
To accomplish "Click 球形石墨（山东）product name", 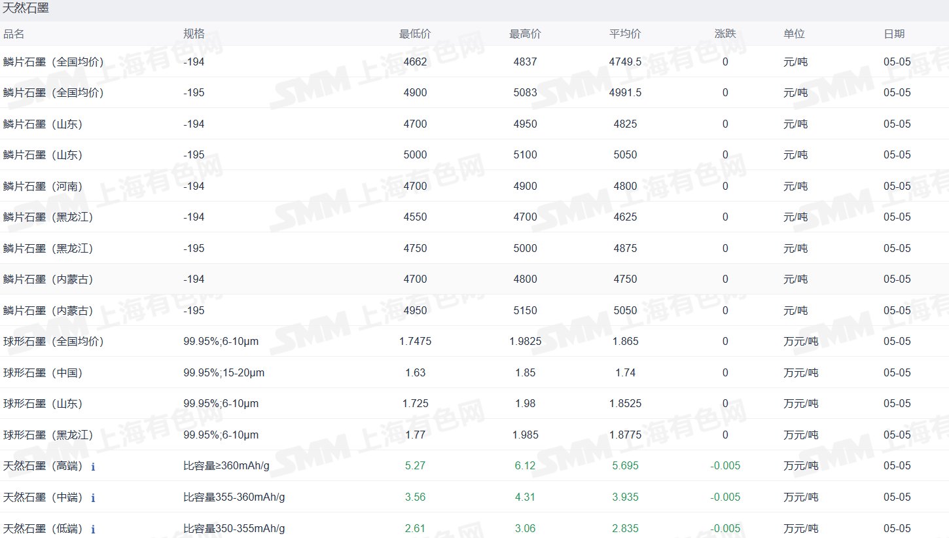I will pos(43,403).
